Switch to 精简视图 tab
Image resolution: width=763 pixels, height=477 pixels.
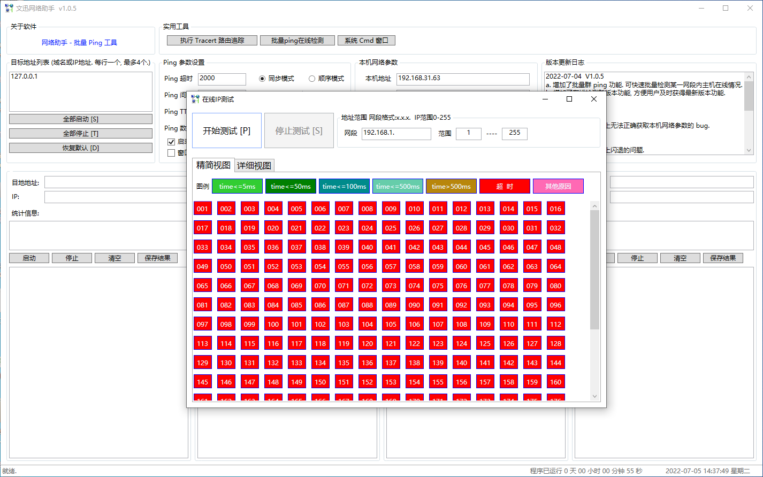pyautogui.click(x=213, y=165)
